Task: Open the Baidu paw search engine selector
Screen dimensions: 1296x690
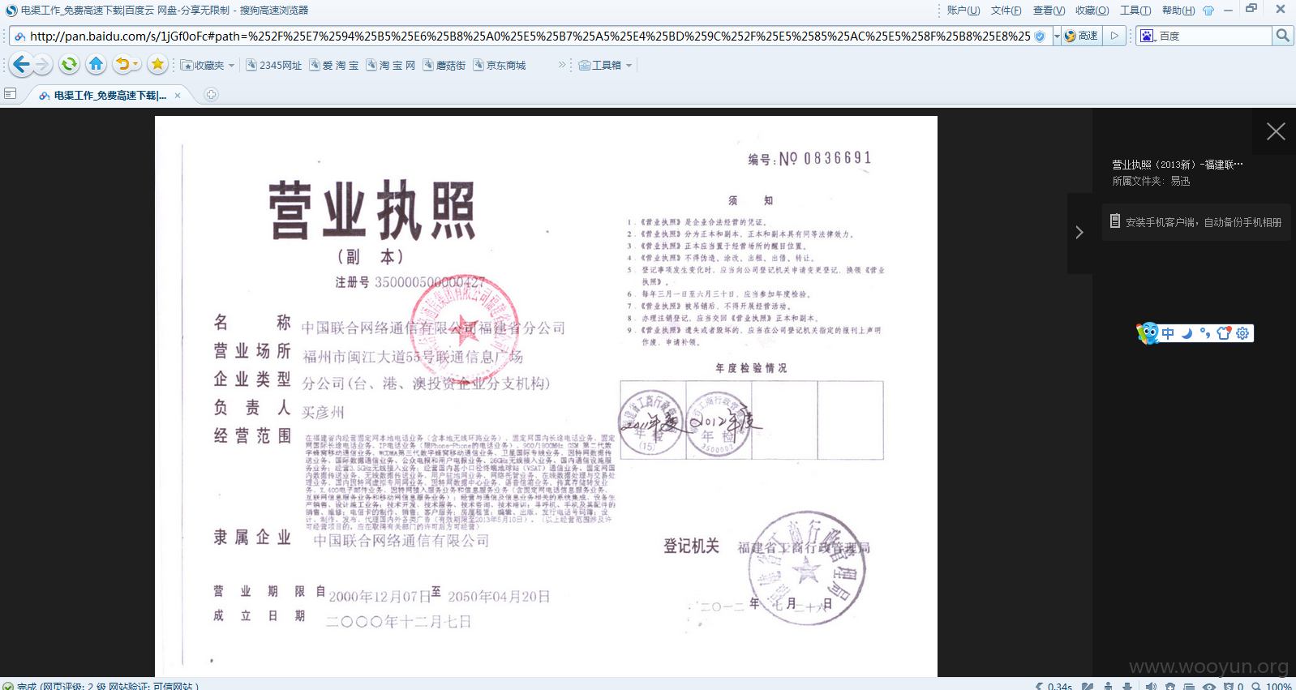Action: click(1147, 36)
